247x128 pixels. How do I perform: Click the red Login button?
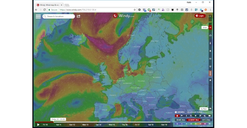point(200,16)
